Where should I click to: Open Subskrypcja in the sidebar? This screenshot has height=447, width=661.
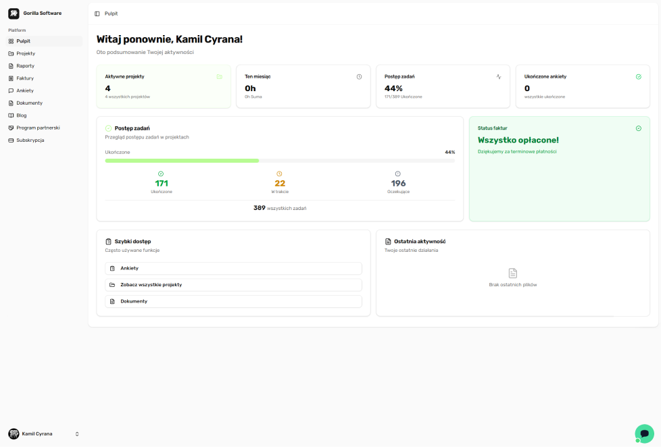pos(30,140)
